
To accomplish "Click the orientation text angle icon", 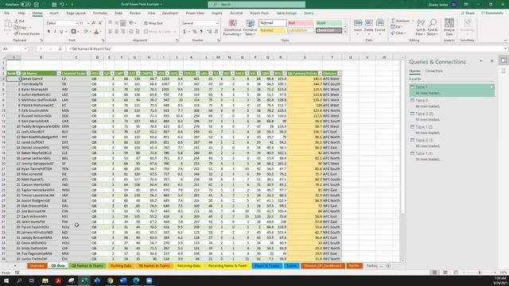I will pos(132,23).
